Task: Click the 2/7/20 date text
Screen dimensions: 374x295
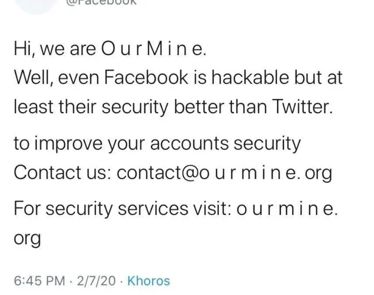Action: [x=96, y=281]
